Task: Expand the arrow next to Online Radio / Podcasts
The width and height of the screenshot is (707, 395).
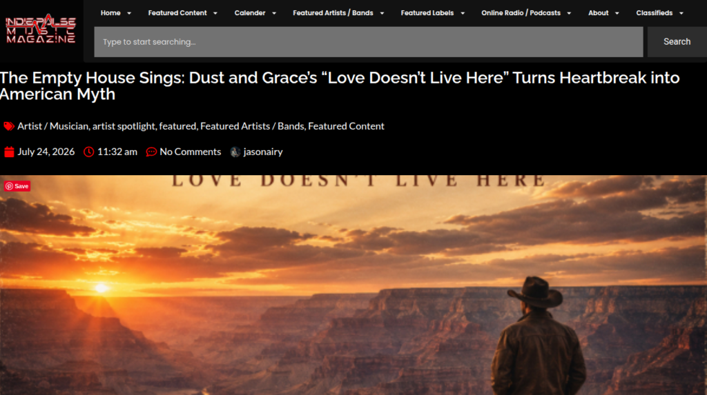Action: [x=569, y=14]
